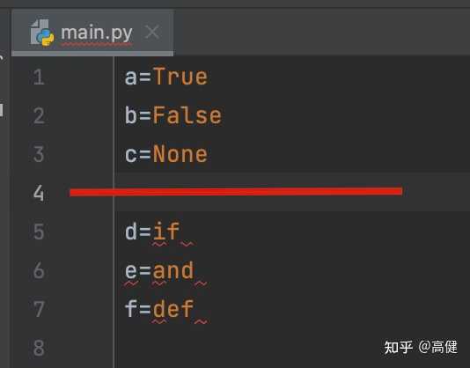This screenshot has width=470, height=368.
Task: Place cursor on the keyword False
Action: click(x=187, y=115)
